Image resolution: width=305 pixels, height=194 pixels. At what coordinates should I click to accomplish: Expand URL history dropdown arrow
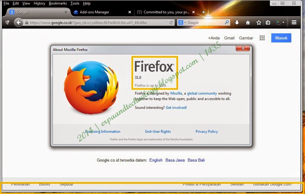click(166, 22)
